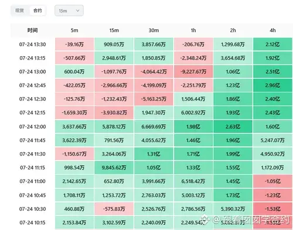The height and width of the screenshot is (230, 293).
Task: Click the 4h column header
Action: pos(272,30)
